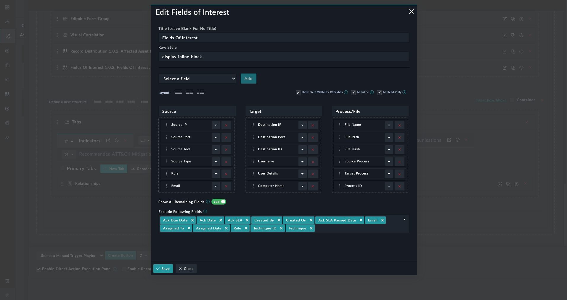Expand the Process ID field dropdown
This screenshot has height=300, width=567.
pyautogui.click(x=389, y=186)
